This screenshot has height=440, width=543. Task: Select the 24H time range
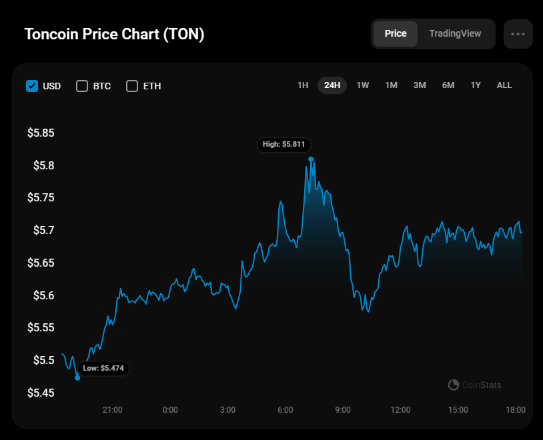[x=332, y=85]
